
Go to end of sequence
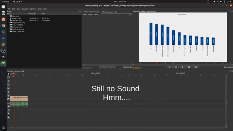click(x=196, y=67)
